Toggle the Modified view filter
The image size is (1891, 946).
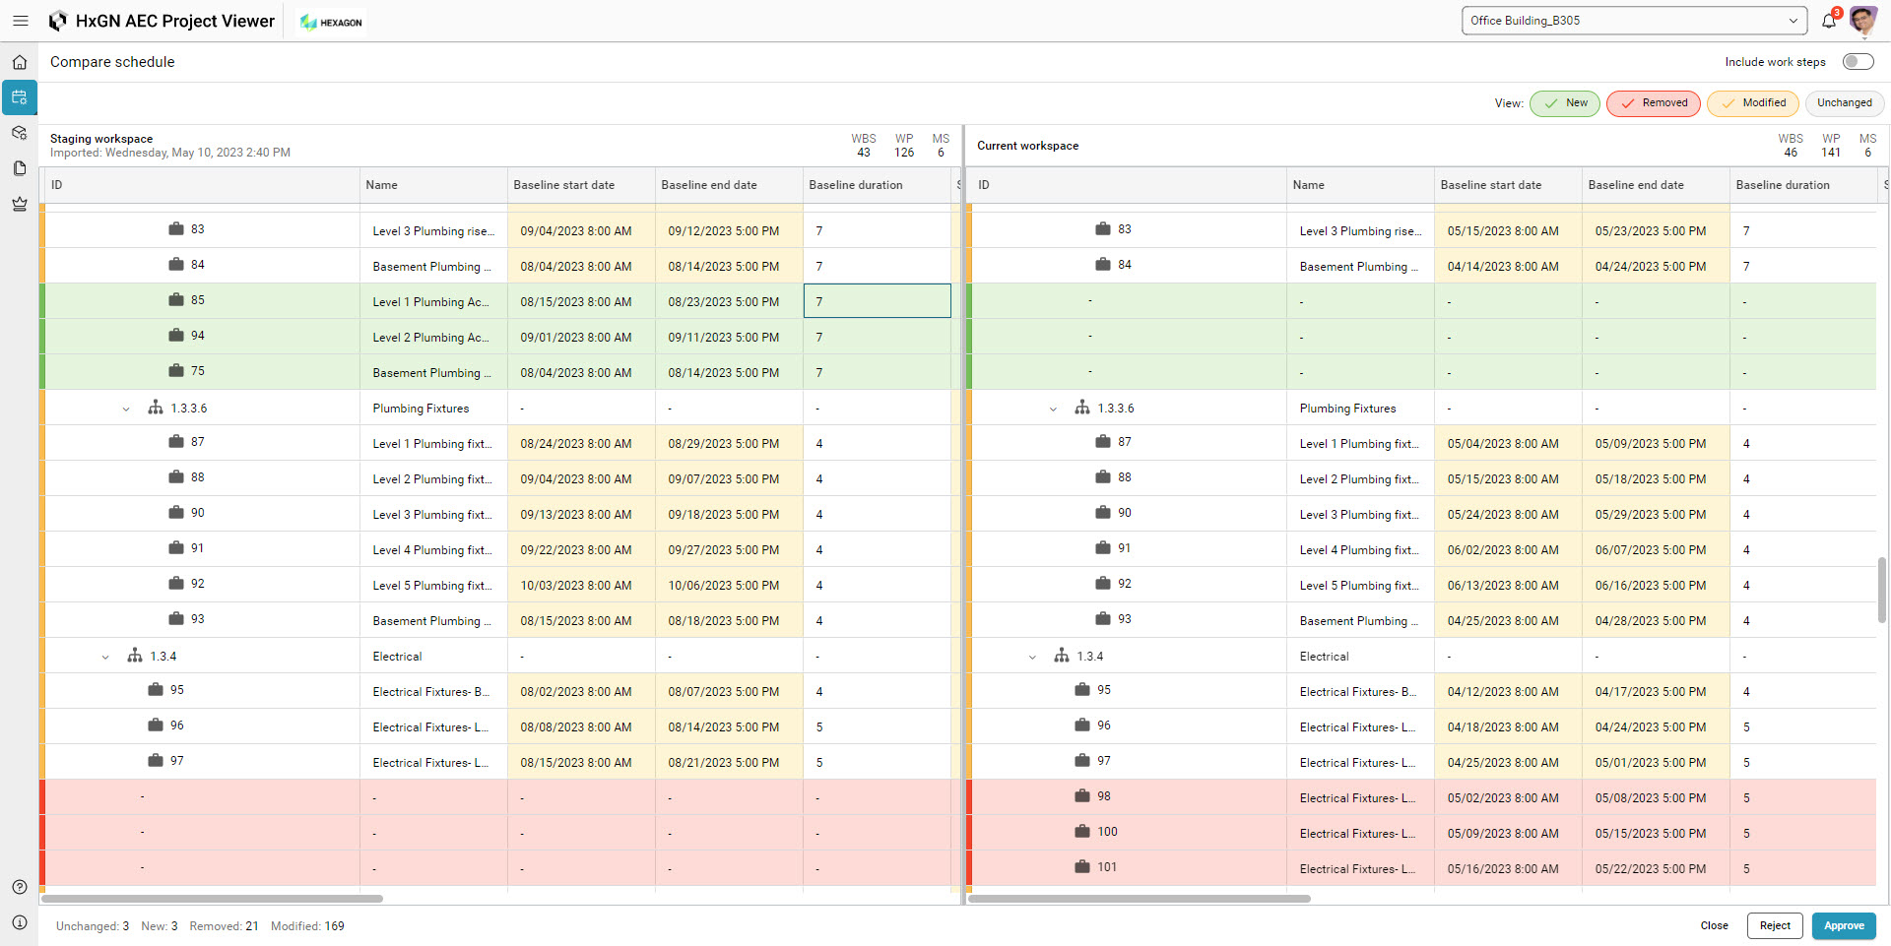click(1752, 103)
